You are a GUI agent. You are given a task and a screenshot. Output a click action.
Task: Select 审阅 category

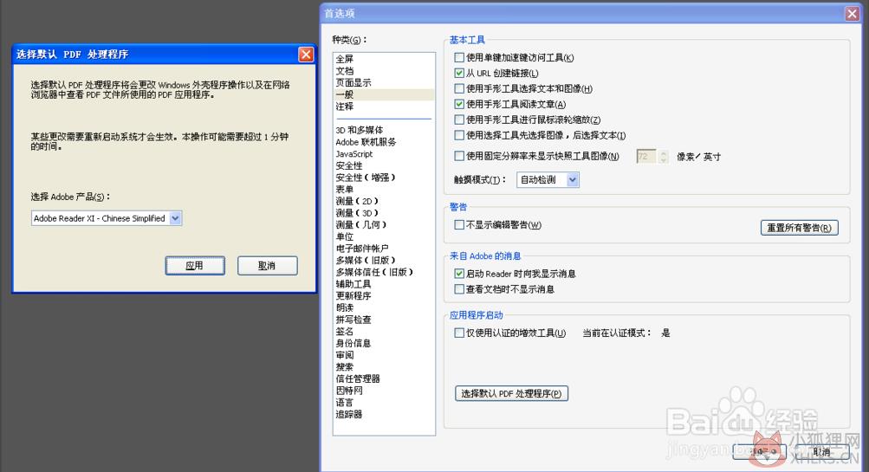pyautogui.click(x=344, y=354)
